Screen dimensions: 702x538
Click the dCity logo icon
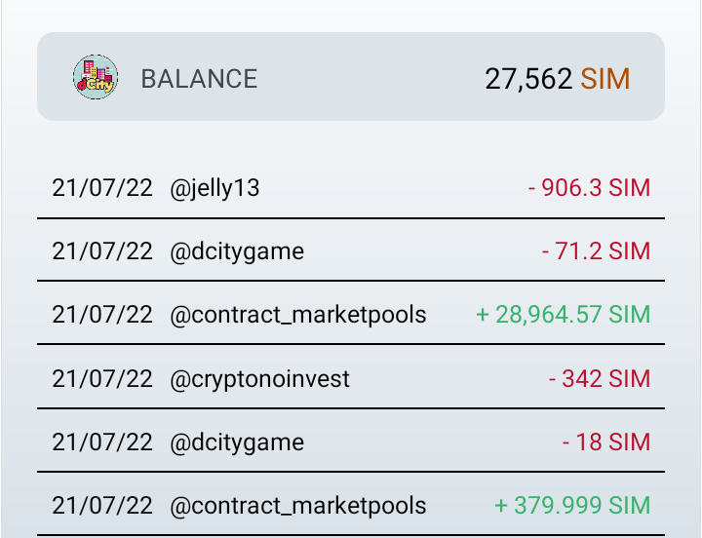tap(96, 77)
